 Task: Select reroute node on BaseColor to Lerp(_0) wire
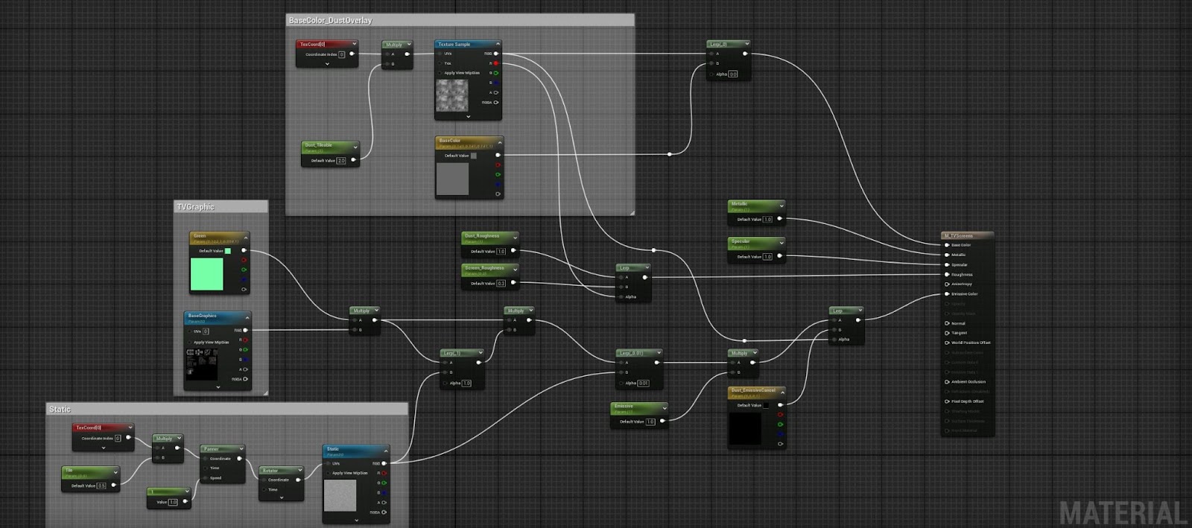coord(669,154)
